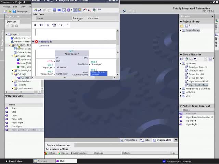Click the editor horizontal scrollbar thumb
The height and width of the screenshot is (164, 219).
65,78
